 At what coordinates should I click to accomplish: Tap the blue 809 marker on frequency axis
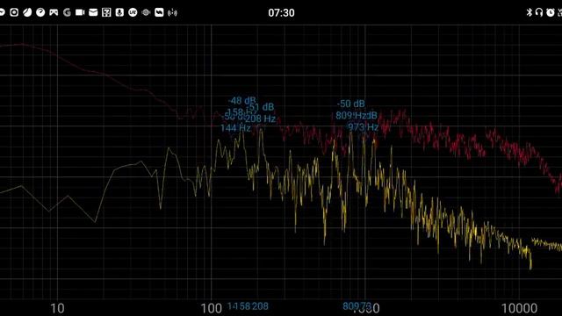(x=350, y=306)
